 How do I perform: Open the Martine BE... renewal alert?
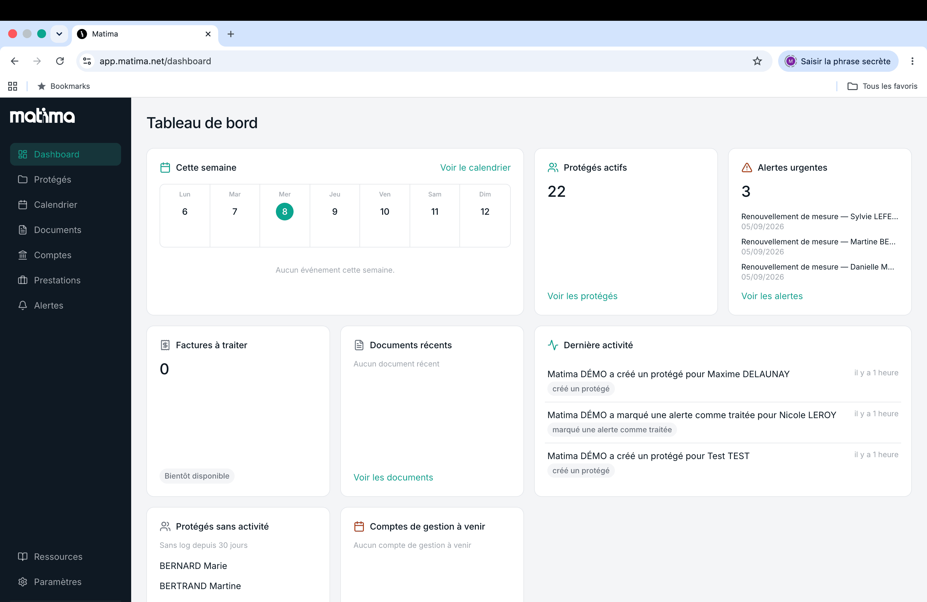tap(819, 247)
